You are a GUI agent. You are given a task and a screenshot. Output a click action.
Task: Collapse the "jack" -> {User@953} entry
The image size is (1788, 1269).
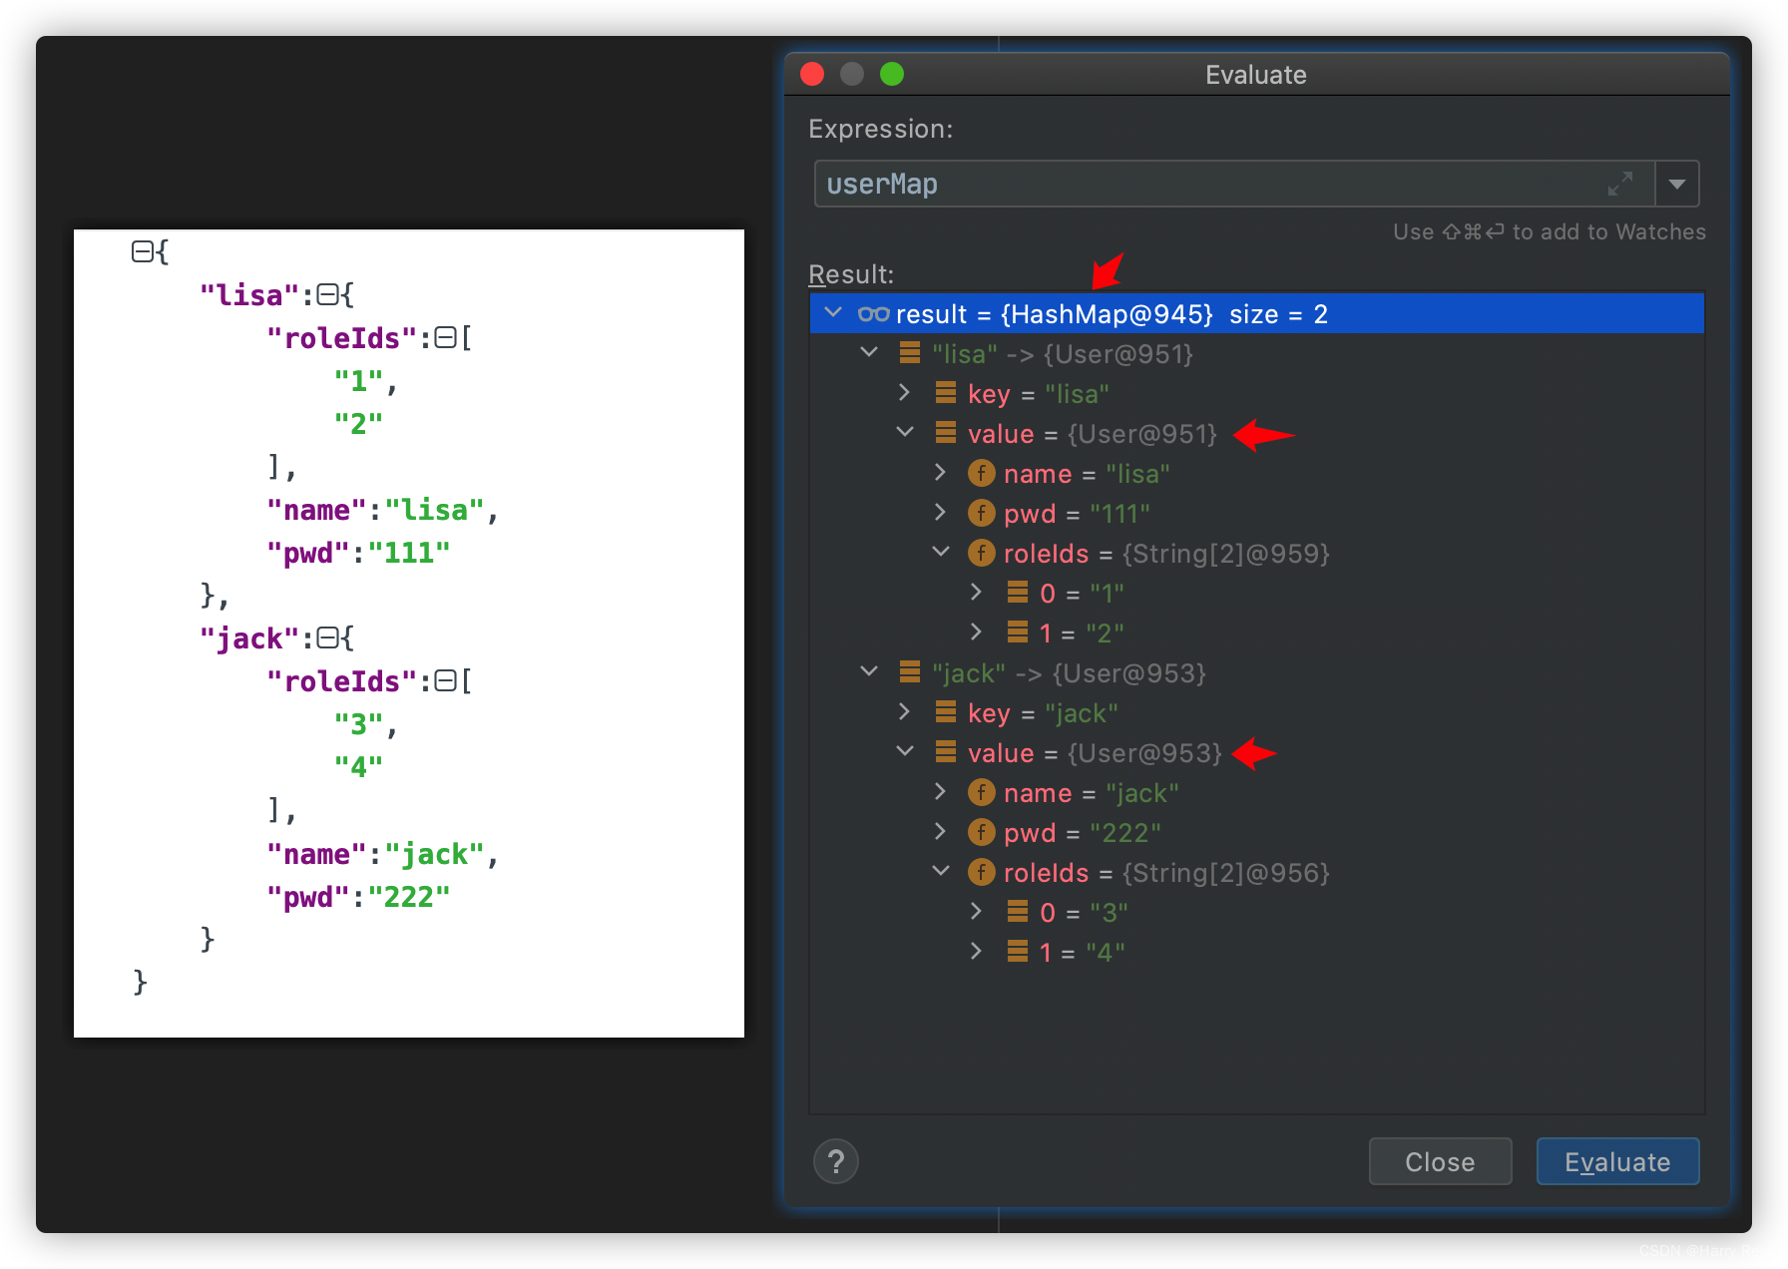(x=869, y=672)
